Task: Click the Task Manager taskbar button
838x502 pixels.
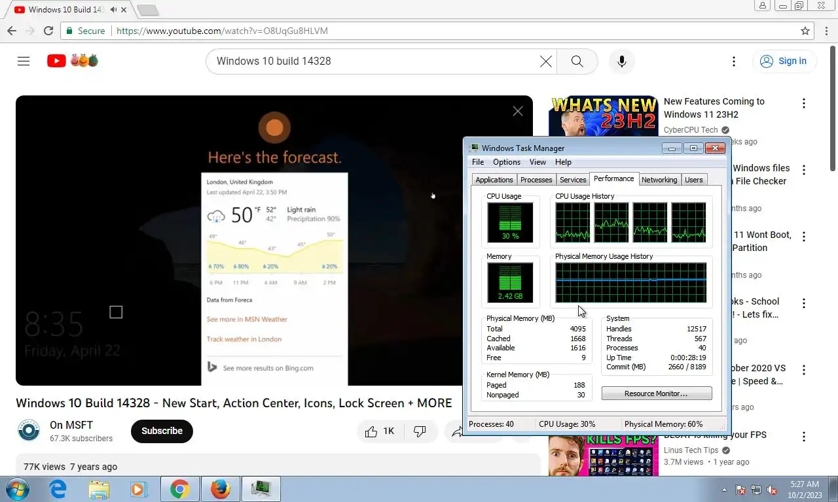Action: (261, 489)
